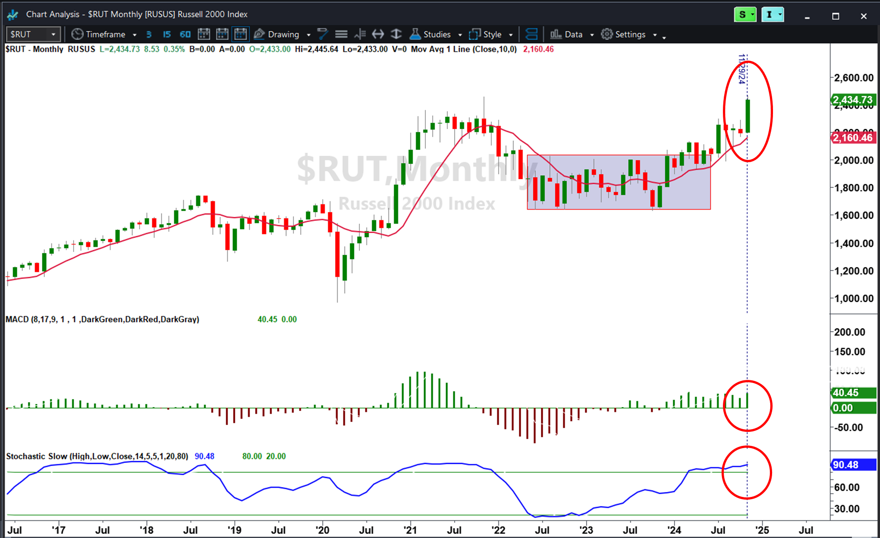Select the 3 minute interval shortcut
The image size is (880, 538).
tap(149, 34)
